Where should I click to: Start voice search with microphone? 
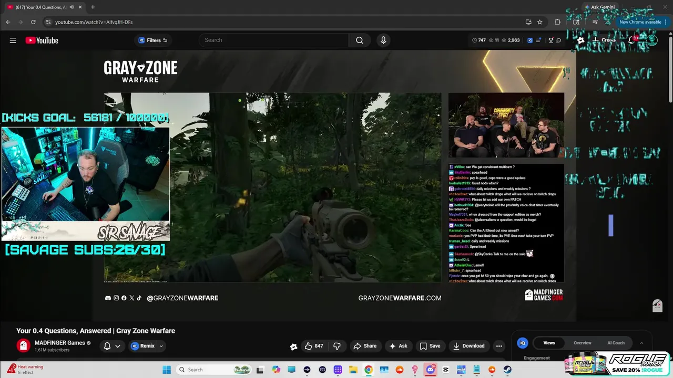(x=383, y=40)
